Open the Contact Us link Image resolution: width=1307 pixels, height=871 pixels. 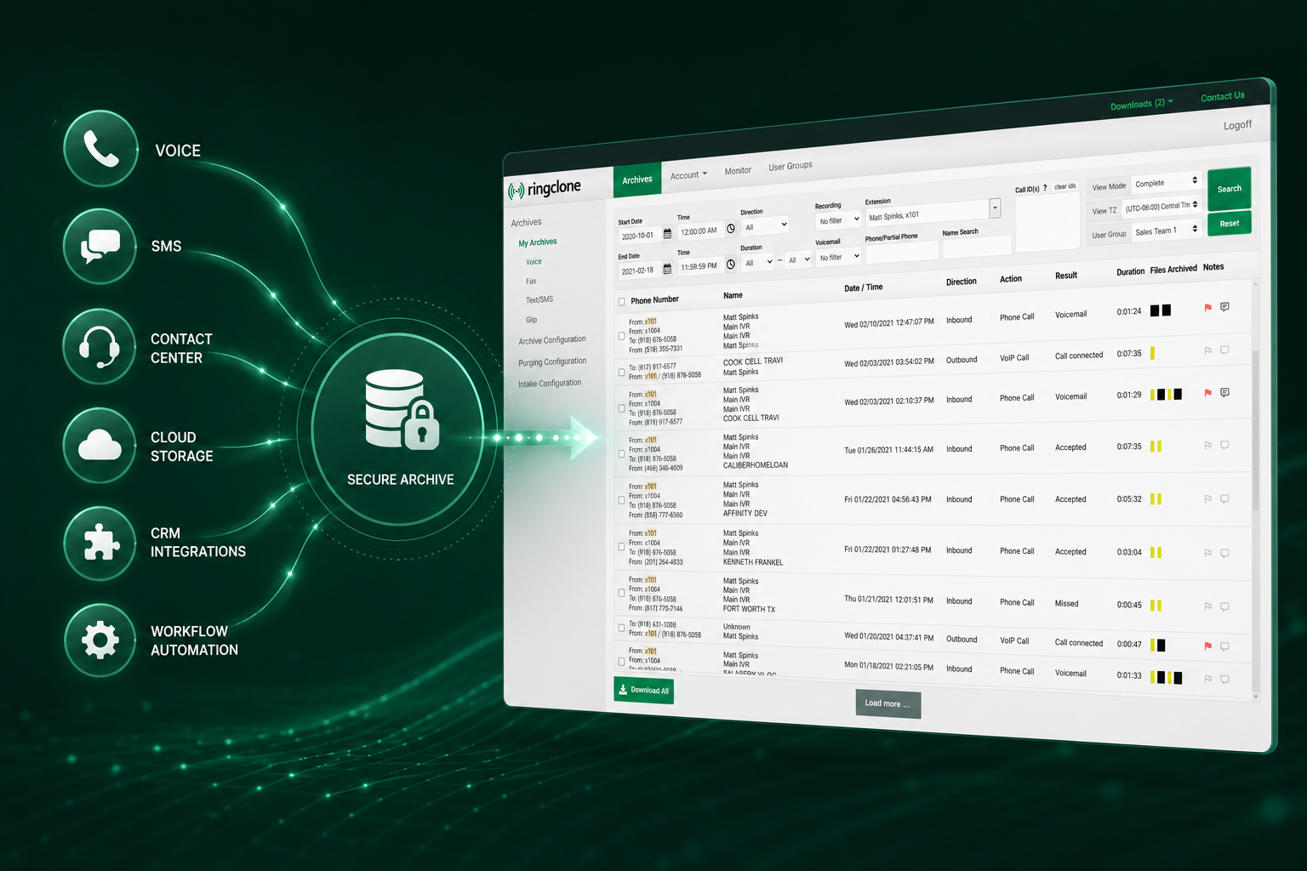1222,96
